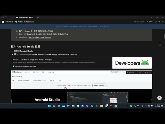Click the vertical scrollbar thumb
This screenshot has width=165, height=124.
point(164,37)
